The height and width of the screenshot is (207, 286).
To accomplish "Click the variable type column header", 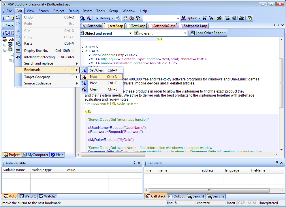I will (x=48, y=170).
